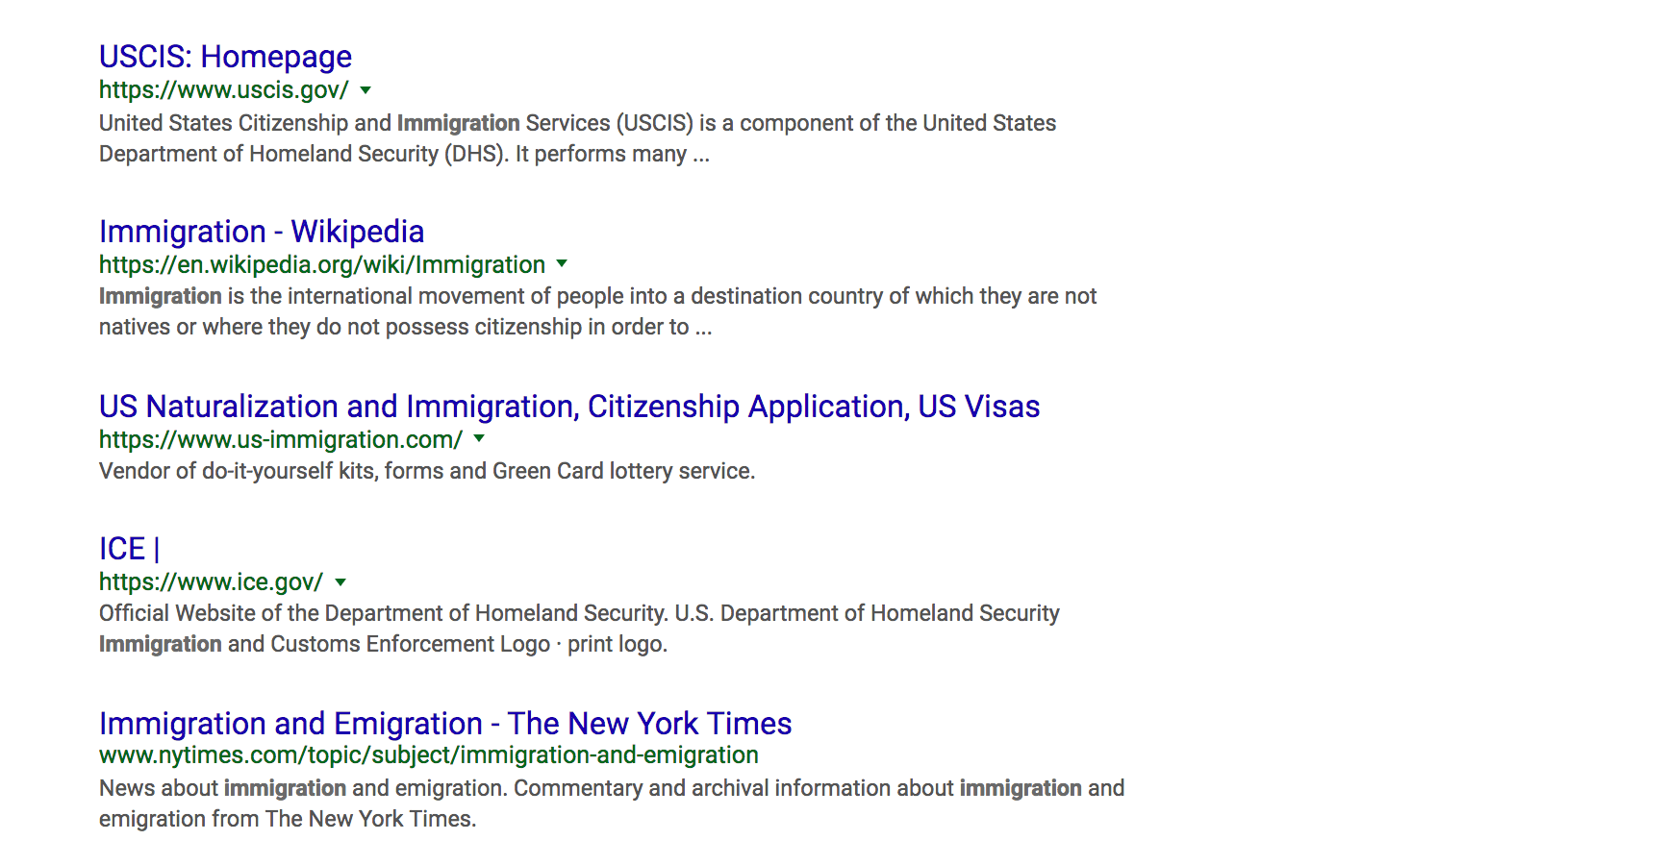
Task: Click the https://en.wikipedia.org/wiki/Immigration green URL
Action: 322,264
